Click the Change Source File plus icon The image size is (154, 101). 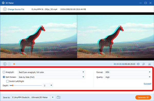(5, 9)
